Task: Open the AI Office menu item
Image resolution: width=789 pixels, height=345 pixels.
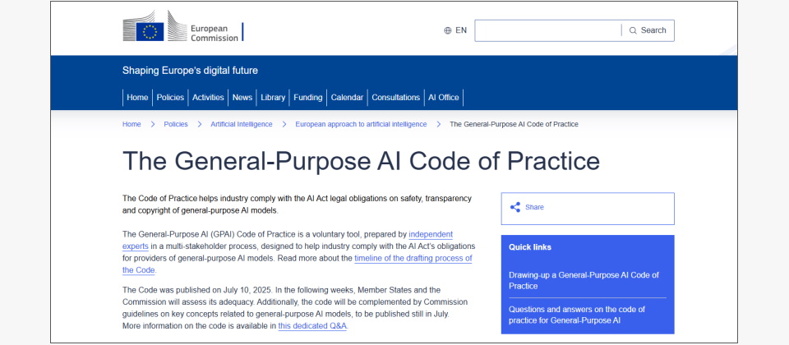Action: tap(443, 98)
